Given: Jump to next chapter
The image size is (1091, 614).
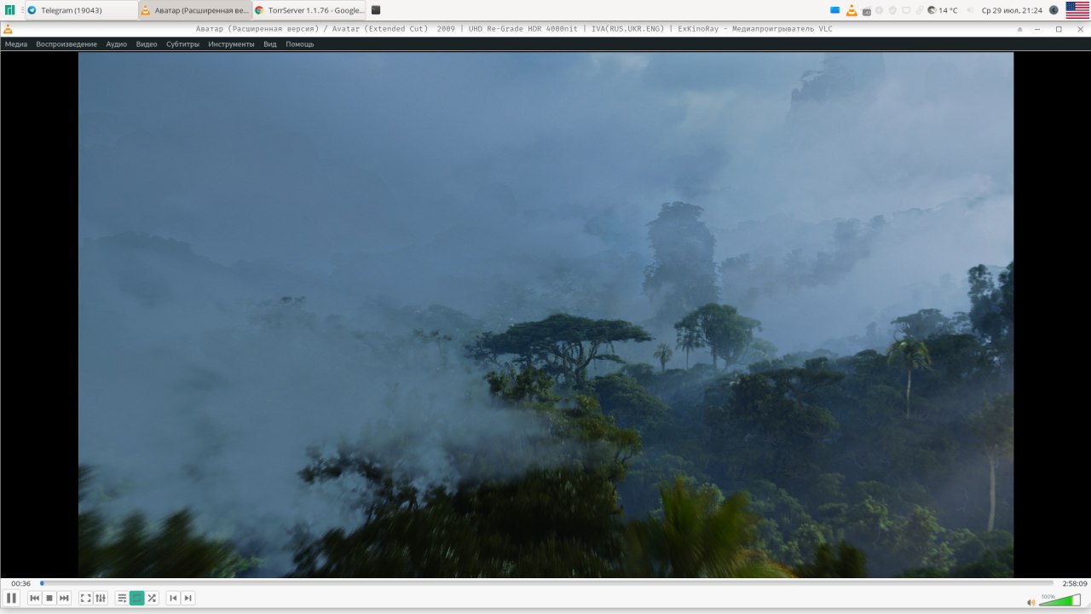Looking at the screenshot, I should tap(188, 598).
